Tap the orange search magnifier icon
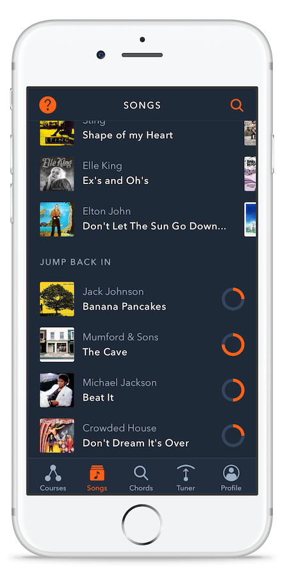This screenshot has height=579, width=287. tap(237, 105)
